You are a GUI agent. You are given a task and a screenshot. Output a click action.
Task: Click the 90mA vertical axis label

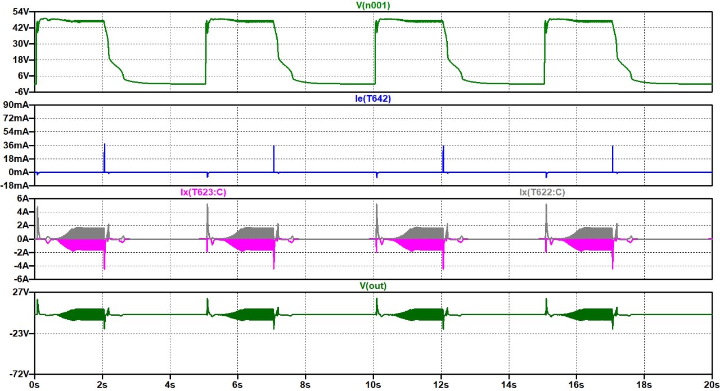(x=17, y=105)
